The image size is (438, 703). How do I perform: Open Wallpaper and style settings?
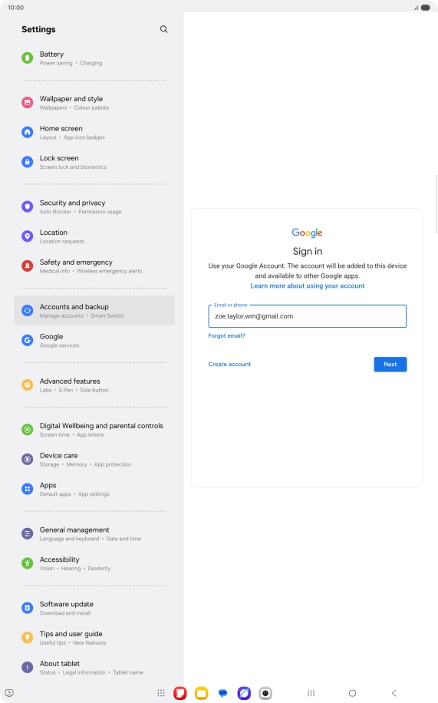94,103
